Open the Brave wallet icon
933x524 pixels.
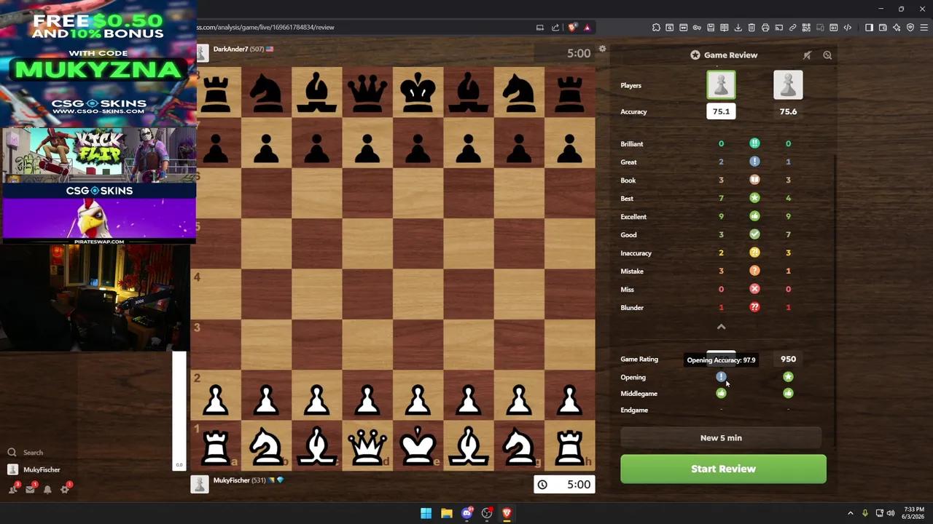coord(883,28)
